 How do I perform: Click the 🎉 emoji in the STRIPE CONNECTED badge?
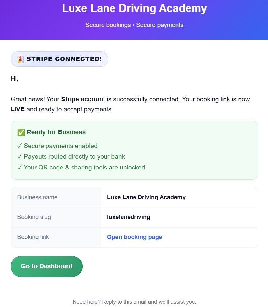pyautogui.click(x=20, y=59)
